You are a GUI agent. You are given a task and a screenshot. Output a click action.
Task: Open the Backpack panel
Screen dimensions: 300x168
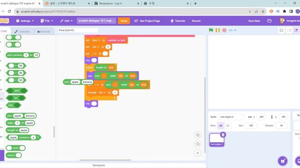click(x=99, y=165)
